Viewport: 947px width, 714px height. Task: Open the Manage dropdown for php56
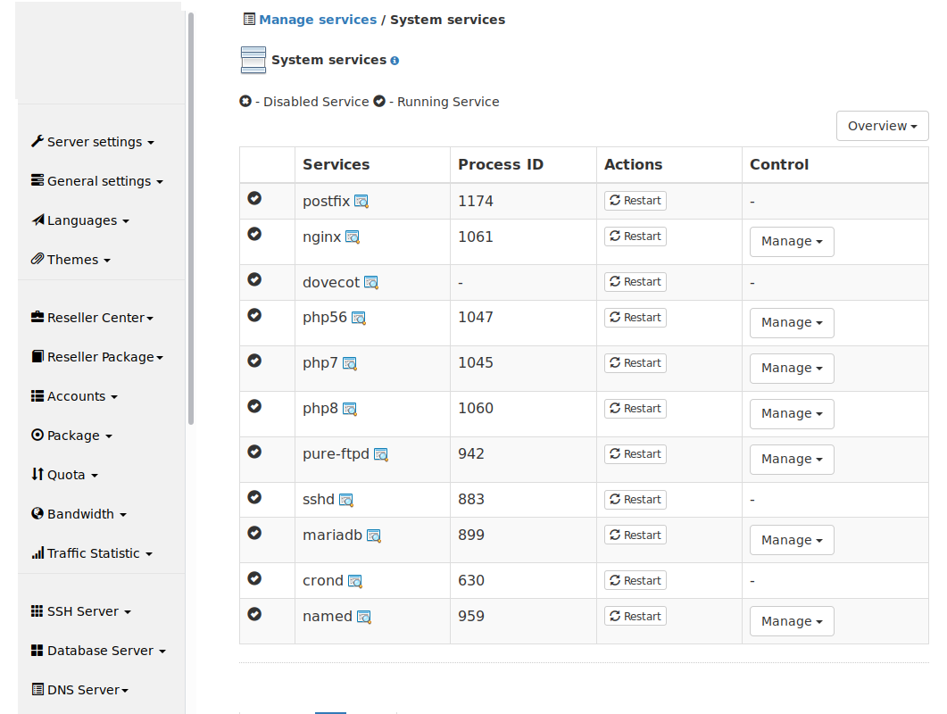coord(792,323)
